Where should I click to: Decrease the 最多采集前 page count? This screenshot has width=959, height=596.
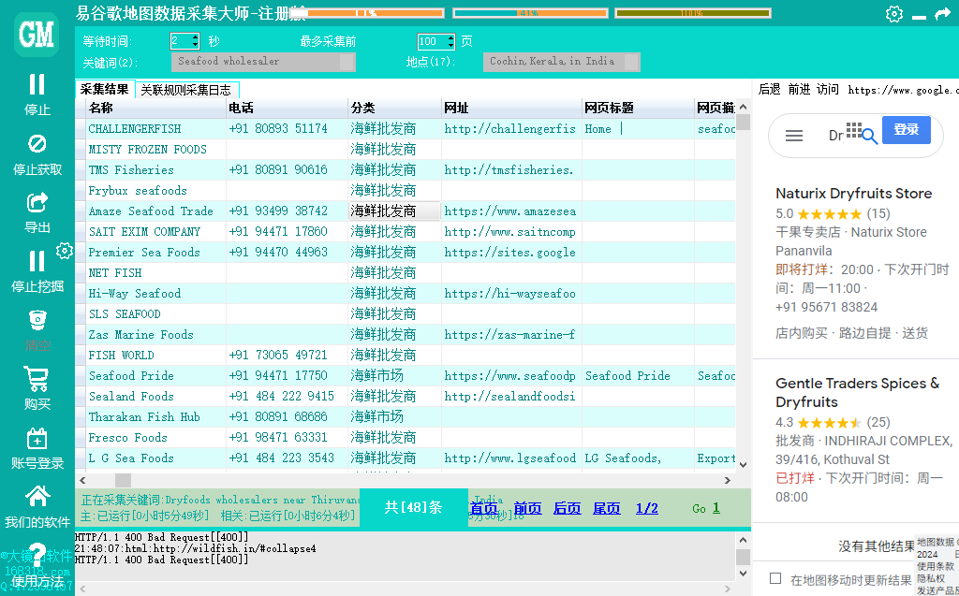(x=451, y=45)
